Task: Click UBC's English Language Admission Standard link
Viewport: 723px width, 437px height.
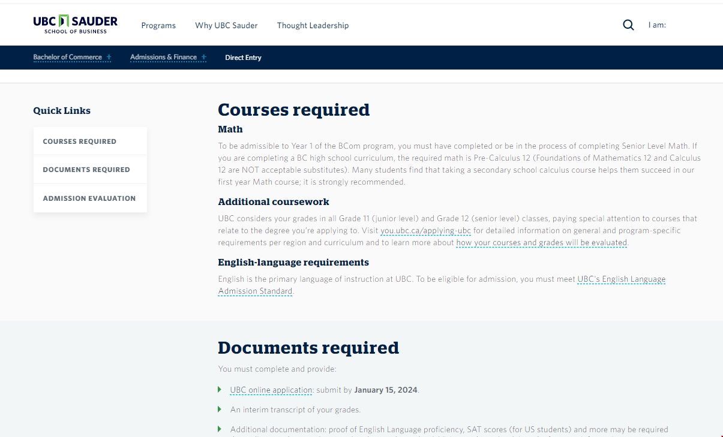Action: 621,279
